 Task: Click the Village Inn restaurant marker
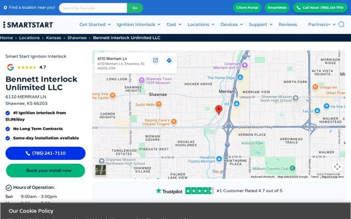[x=315, y=87]
